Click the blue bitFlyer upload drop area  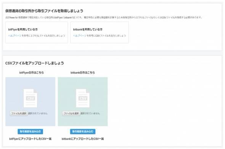(30, 101)
